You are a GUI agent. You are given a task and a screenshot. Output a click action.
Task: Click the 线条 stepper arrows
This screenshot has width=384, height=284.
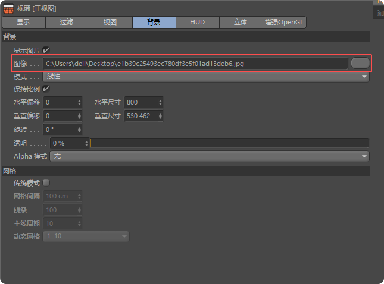point(79,210)
